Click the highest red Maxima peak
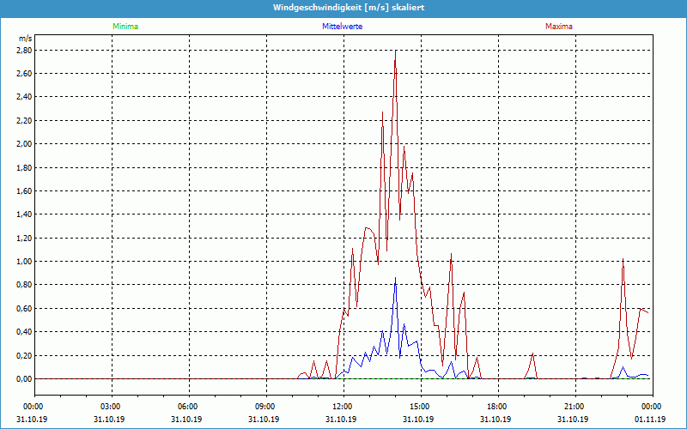 click(x=395, y=51)
